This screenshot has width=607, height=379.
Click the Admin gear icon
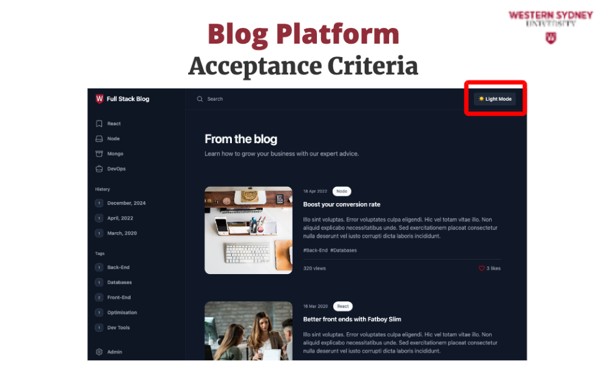(x=99, y=352)
